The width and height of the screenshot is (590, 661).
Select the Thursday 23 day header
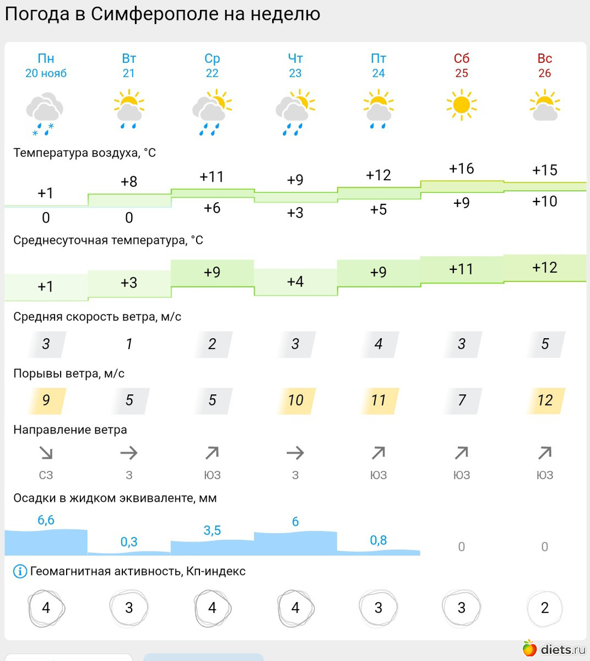[295, 66]
